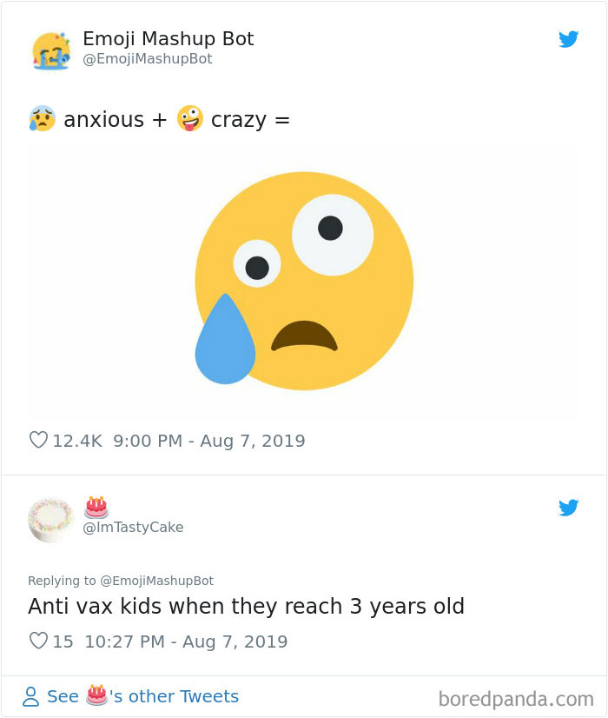Click the birthday cake emoji above @ImTastyCake

[97, 506]
